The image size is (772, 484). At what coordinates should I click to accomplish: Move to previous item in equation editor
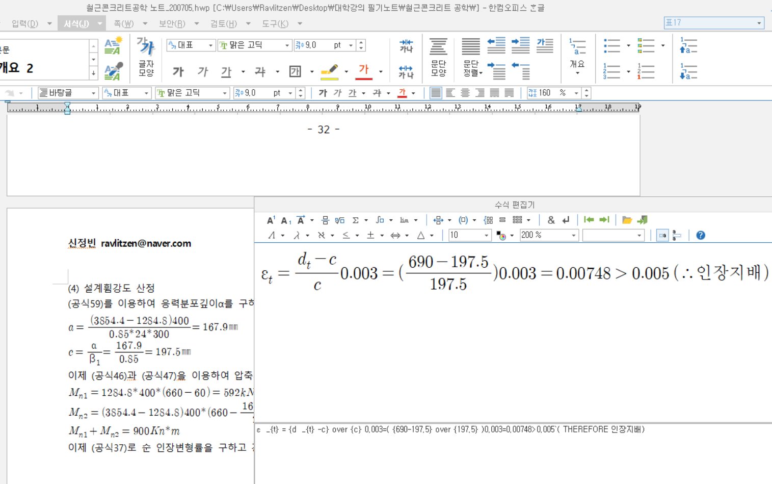click(589, 220)
